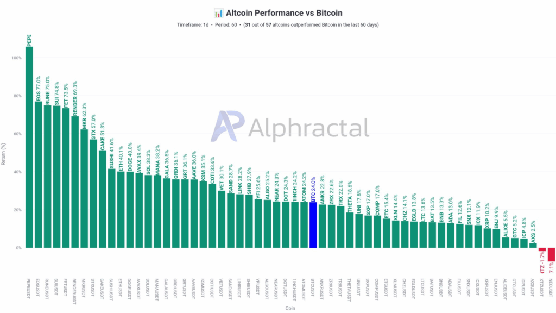Image resolution: width=556 pixels, height=313 pixels.
Task: Click the Alphractal AP logo watermark
Action: coord(228,129)
